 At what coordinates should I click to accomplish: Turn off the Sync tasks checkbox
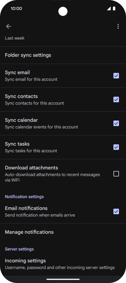[116, 147]
